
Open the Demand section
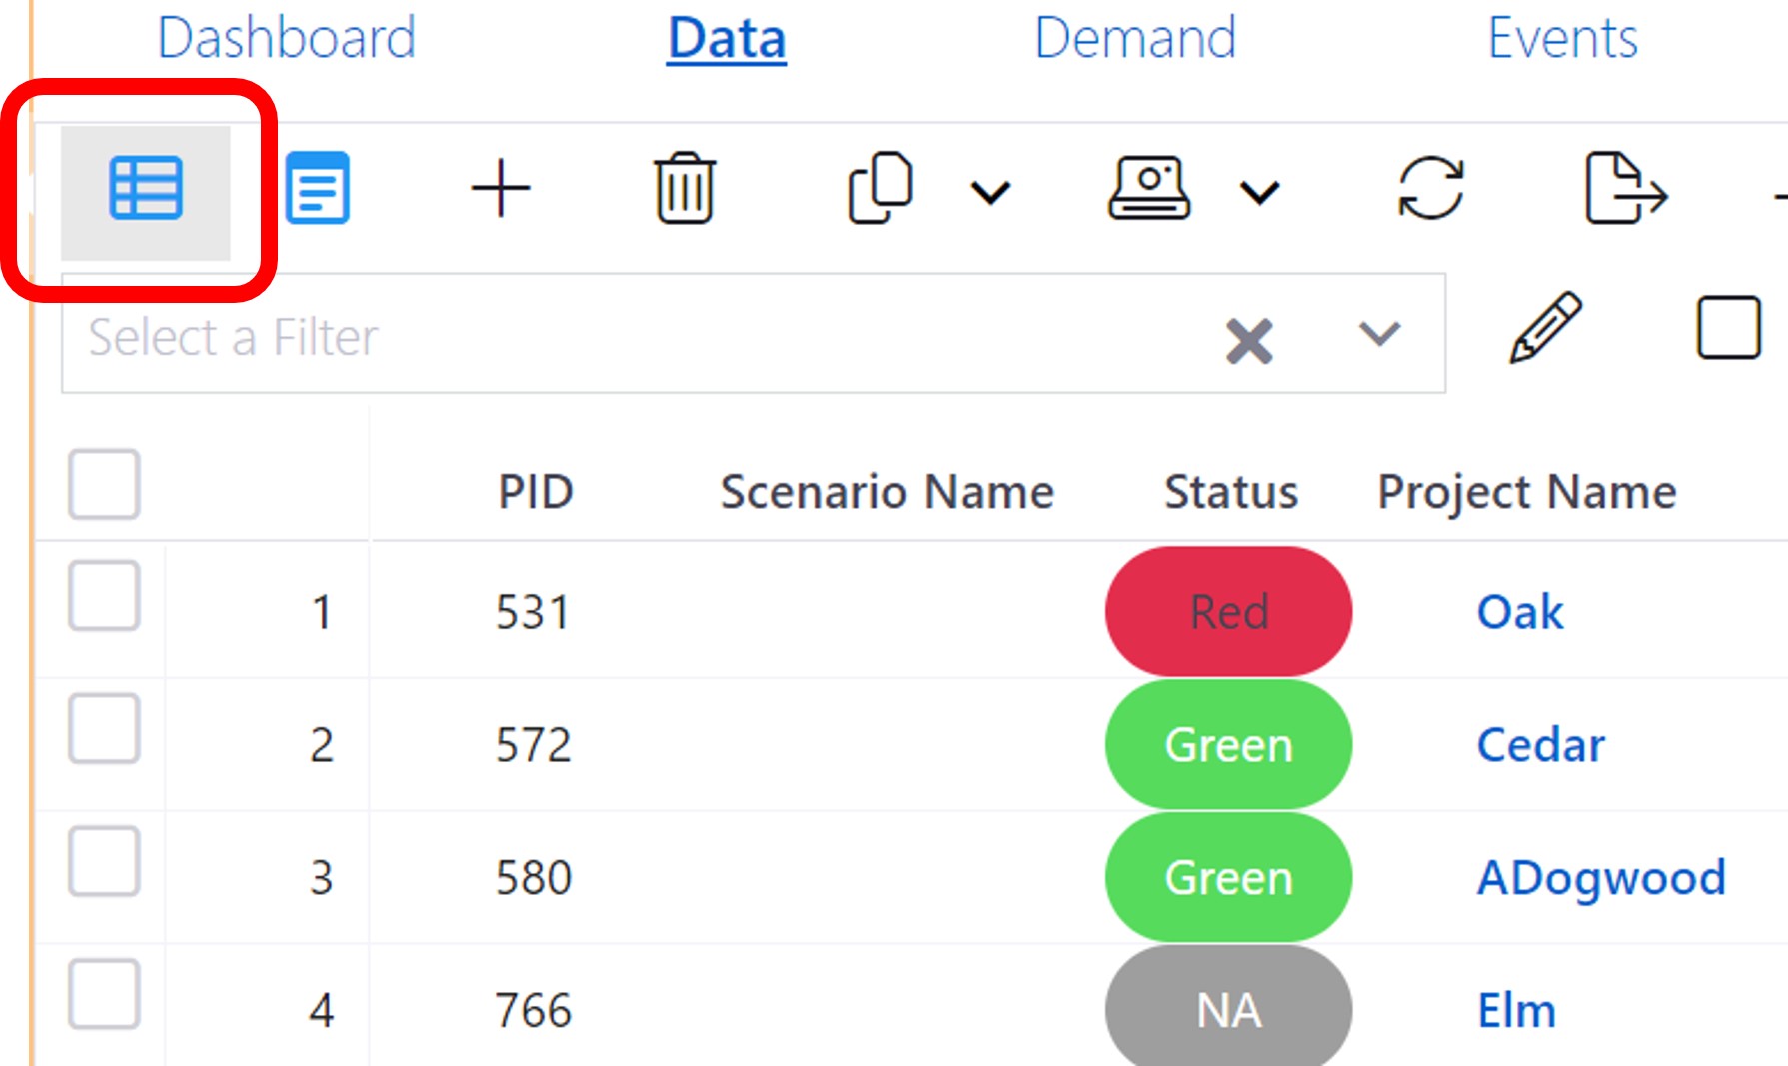tap(1135, 38)
